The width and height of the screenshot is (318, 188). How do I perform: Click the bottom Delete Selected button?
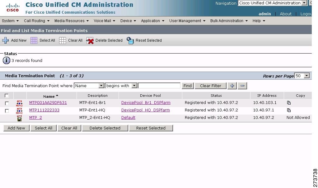pos(105,128)
